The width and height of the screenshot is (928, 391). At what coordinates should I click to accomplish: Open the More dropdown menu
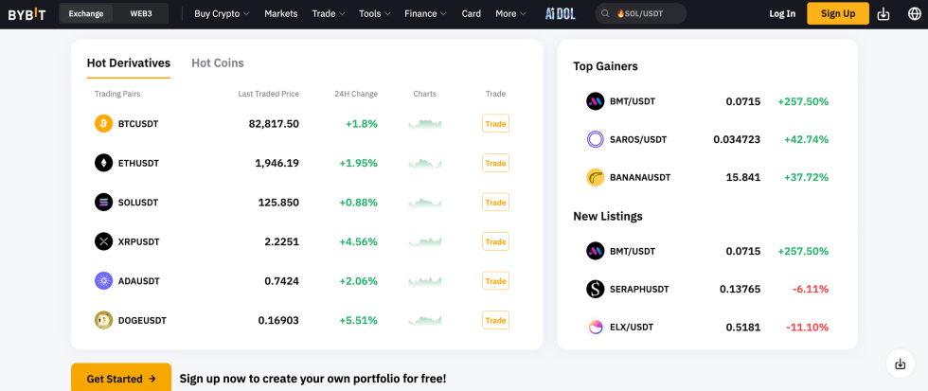click(x=510, y=14)
